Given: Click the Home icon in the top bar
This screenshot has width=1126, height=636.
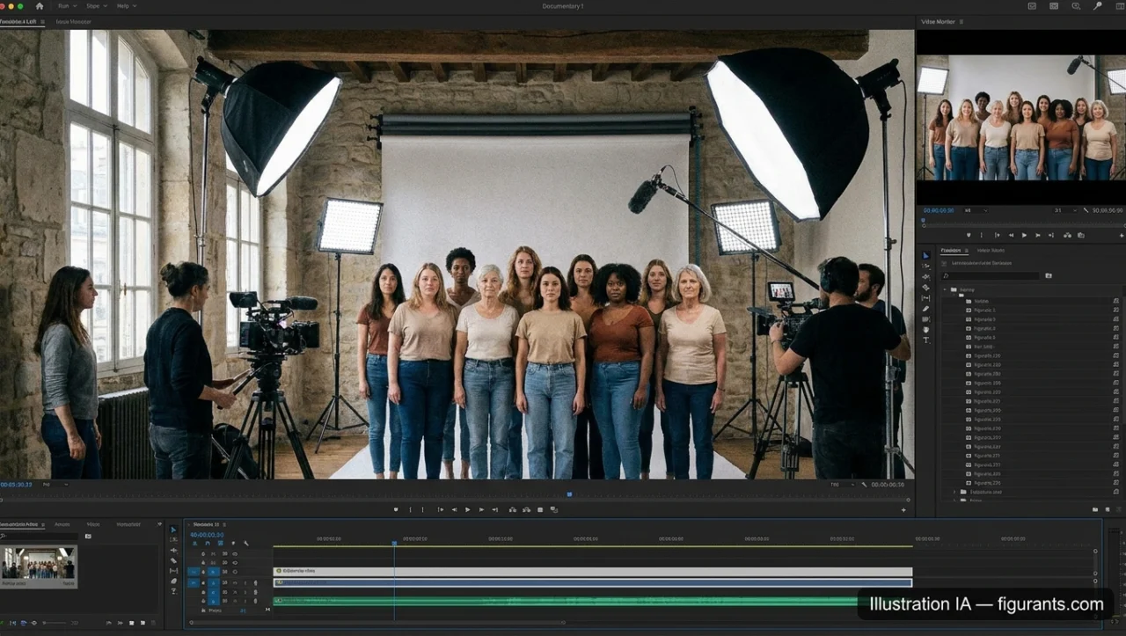Looking at the screenshot, I should coord(40,6).
